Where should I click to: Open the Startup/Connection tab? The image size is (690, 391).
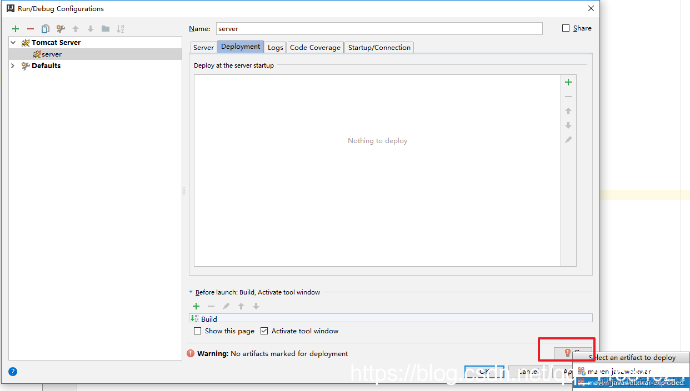click(x=379, y=48)
